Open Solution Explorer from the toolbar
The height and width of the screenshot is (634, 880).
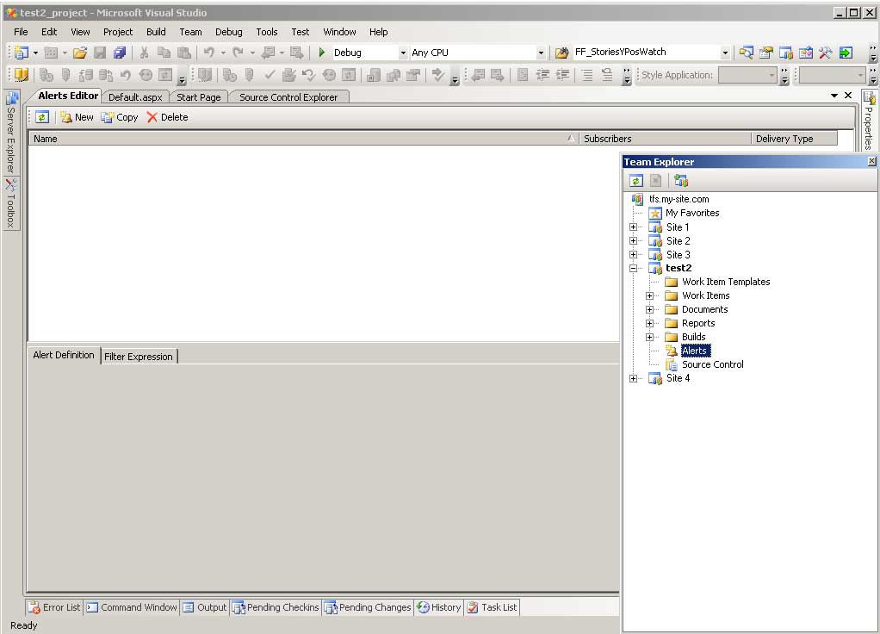point(746,53)
